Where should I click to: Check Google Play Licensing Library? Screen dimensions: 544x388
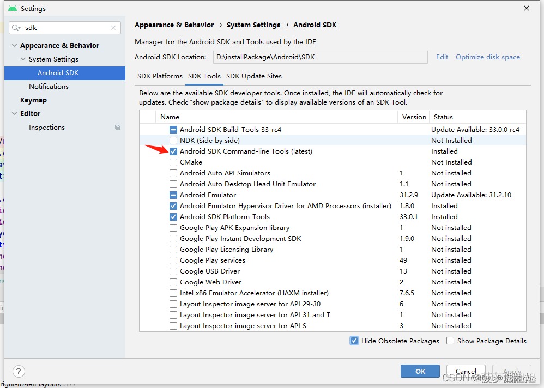173,250
